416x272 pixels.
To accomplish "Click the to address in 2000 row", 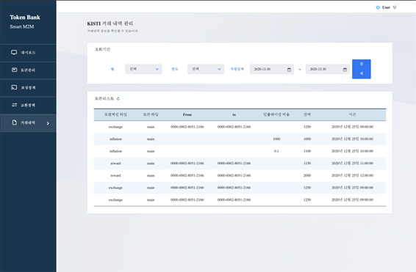I will tap(234, 175).
